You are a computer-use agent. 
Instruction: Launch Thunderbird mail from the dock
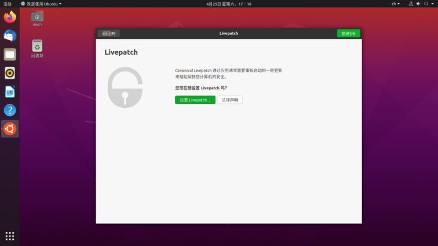tap(9, 36)
